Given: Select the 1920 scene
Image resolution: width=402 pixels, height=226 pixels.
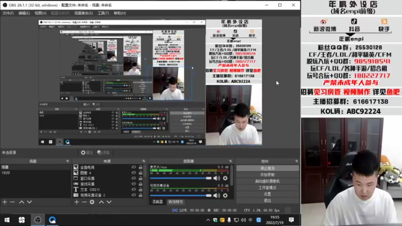Looking at the screenshot, I should click(35, 173).
